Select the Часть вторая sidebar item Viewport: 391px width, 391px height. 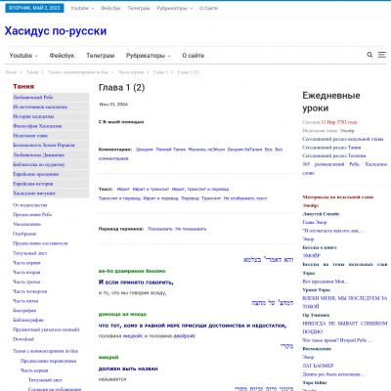[x=26, y=272]
